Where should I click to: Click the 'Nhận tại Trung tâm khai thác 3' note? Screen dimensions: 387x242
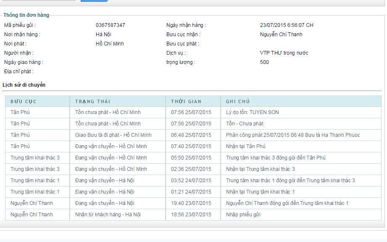(260, 169)
